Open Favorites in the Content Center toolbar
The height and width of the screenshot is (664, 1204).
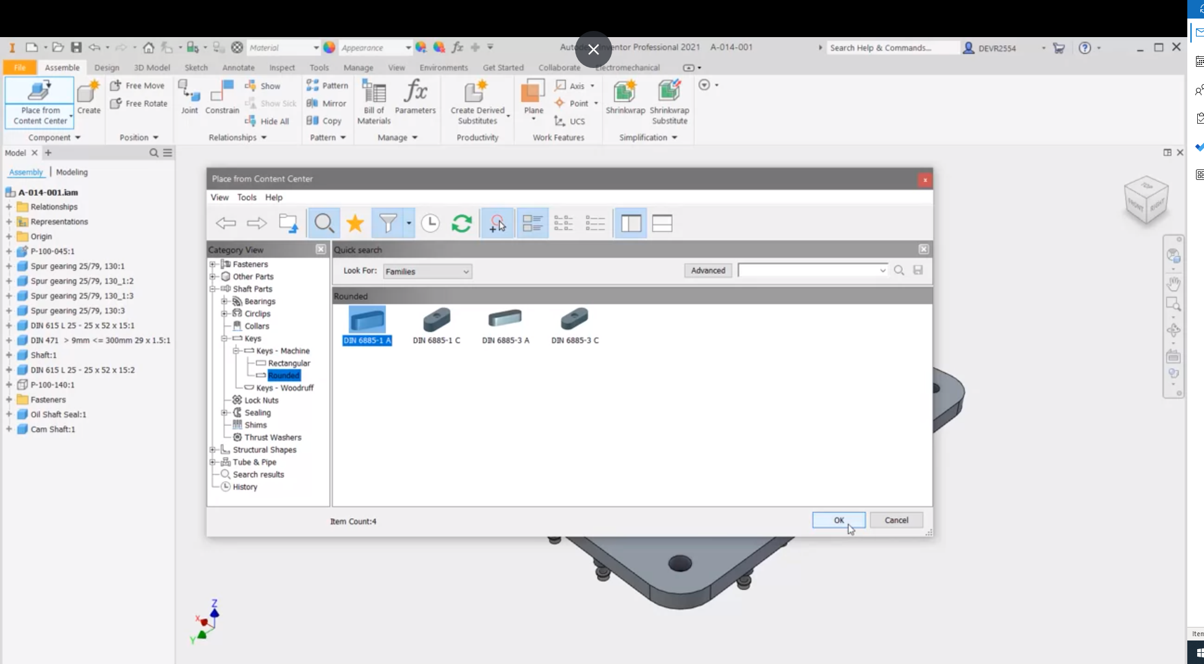click(355, 223)
